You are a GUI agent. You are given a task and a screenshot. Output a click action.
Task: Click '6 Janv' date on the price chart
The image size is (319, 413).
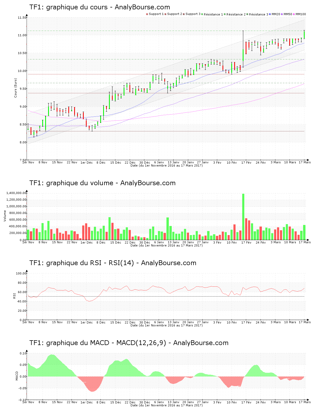(x=159, y=163)
